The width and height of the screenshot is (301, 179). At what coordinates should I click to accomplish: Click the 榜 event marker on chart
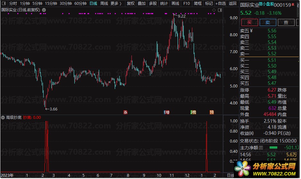193,112
